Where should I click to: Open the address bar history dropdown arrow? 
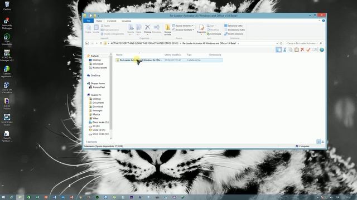point(277,43)
